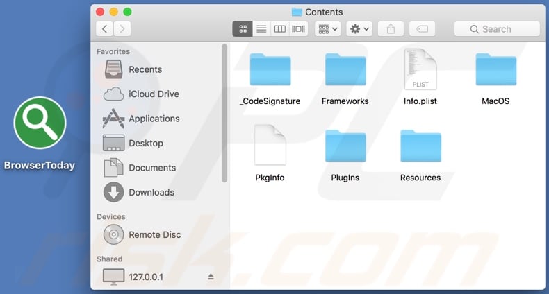Click the Contents folder proxy icon in title
The width and height of the screenshot is (549, 294).
point(297,12)
